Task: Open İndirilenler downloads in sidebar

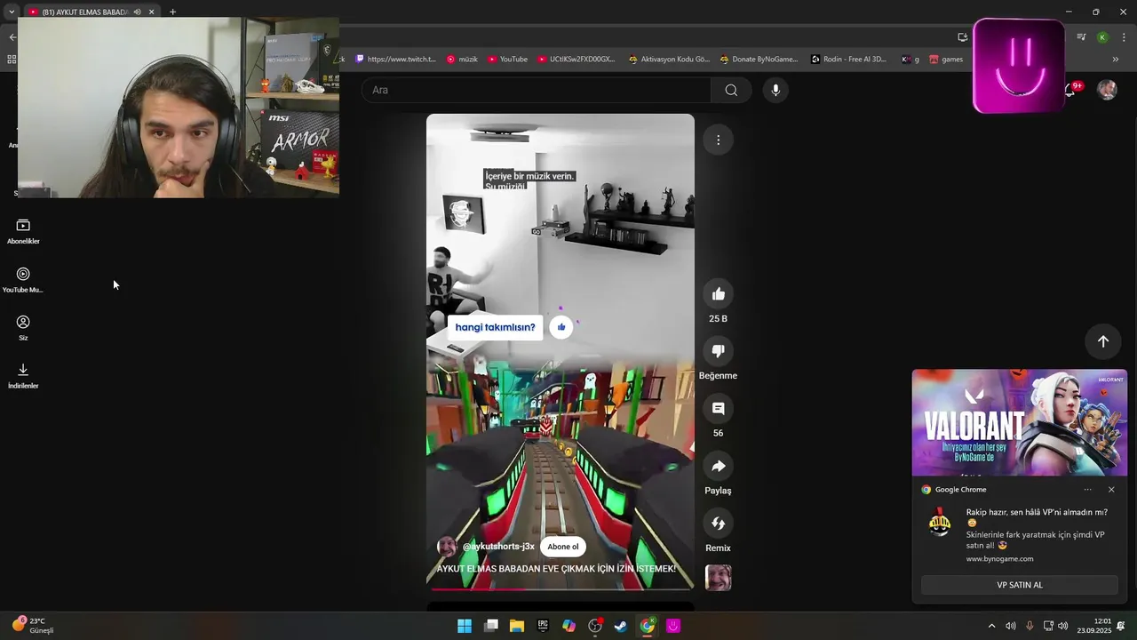Action: 23,376
